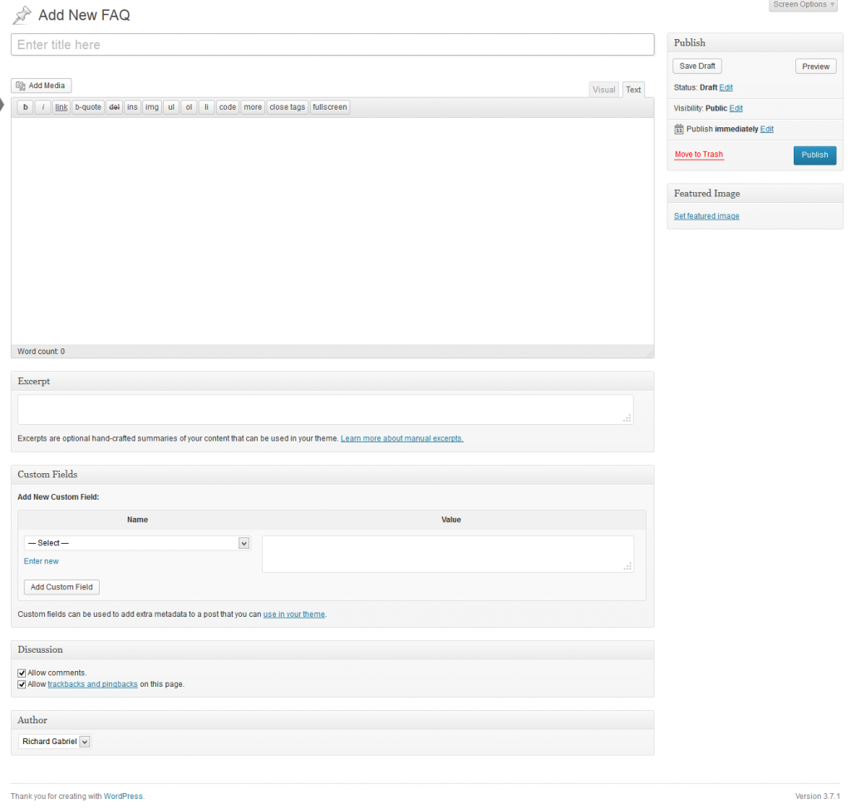Open the custom field Name select dropdown
The image size is (851, 809).
[x=137, y=543]
